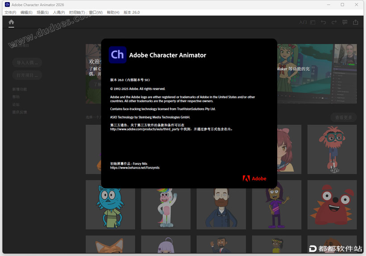Click the Undo arrow icon

[x=323, y=22]
